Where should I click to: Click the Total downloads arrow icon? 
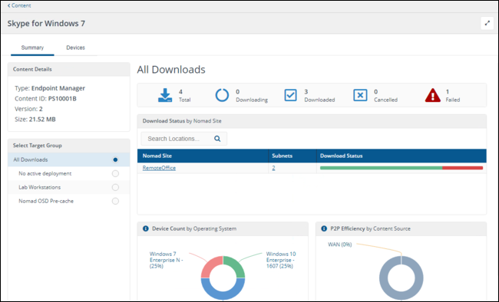tap(165, 95)
